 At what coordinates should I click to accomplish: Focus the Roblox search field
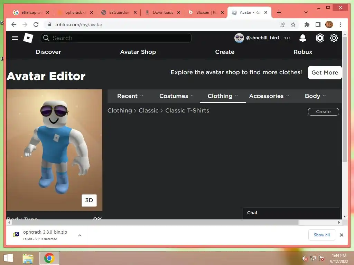(x=116, y=38)
